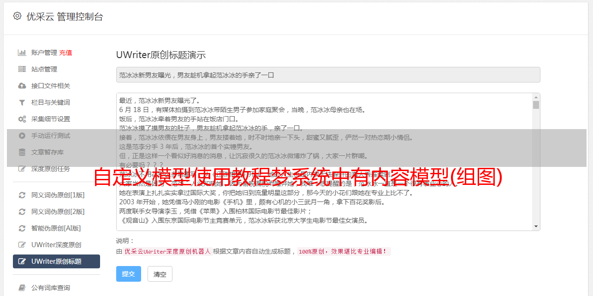Click the UWriter原创标题演示 heading
Image resolution: width=593 pixels, height=296 pixels.
click(161, 55)
